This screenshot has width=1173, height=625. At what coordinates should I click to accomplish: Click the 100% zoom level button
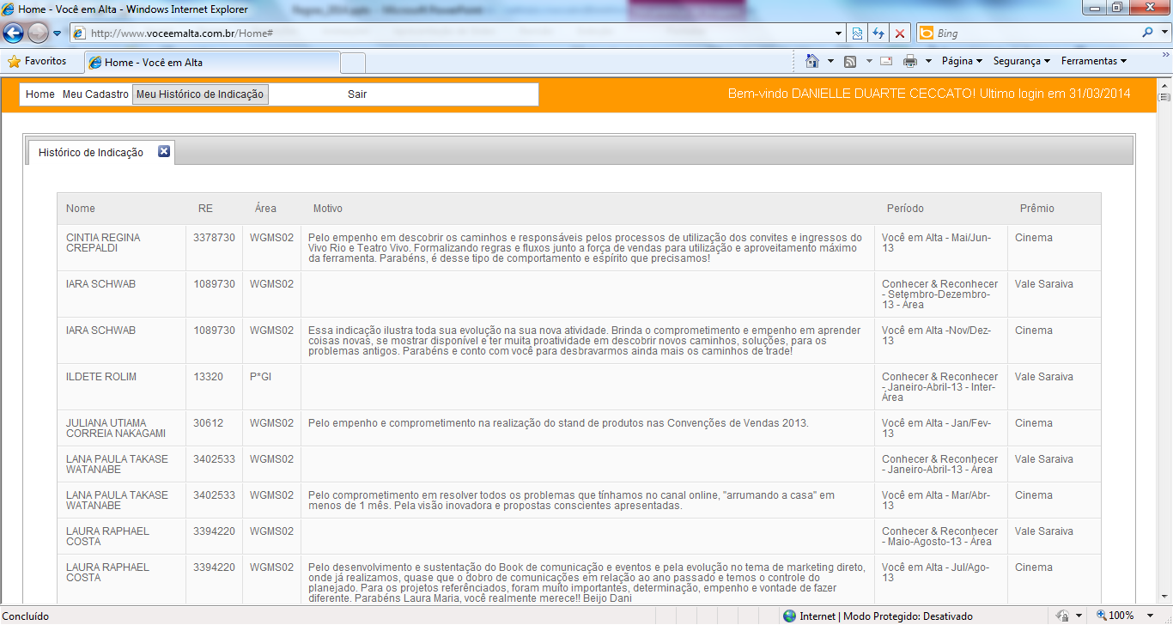point(1115,616)
